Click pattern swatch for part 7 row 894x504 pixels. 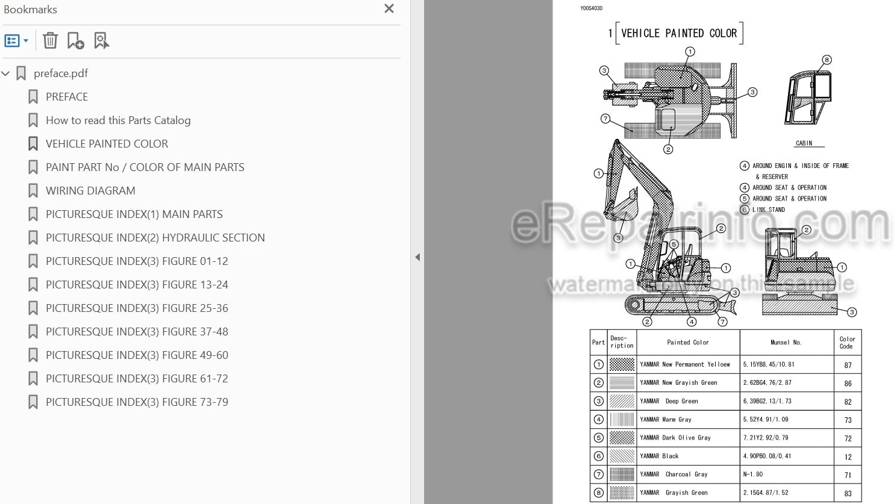[622, 474]
